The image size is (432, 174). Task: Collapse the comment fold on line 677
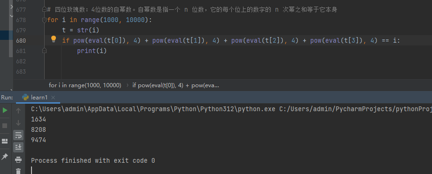click(44, 10)
